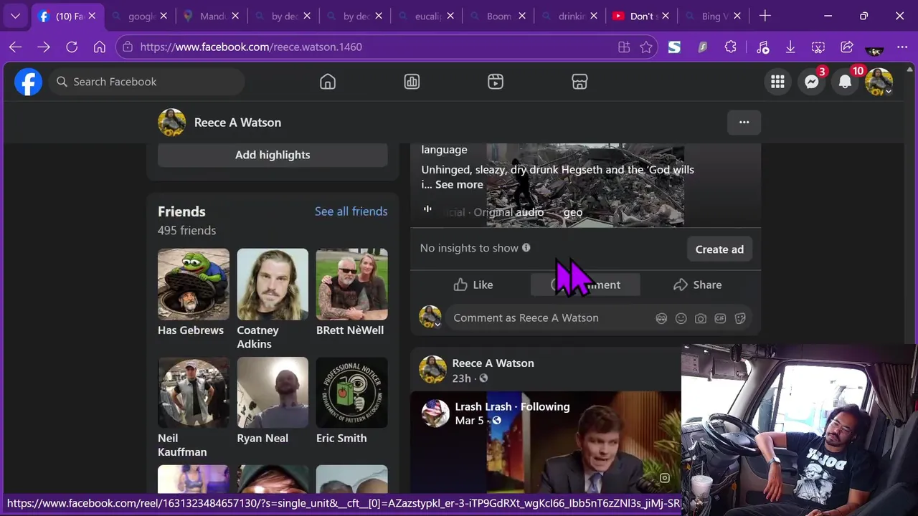Switch to the Mandu maps tab
The height and width of the screenshot is (516, 918).
212,16
